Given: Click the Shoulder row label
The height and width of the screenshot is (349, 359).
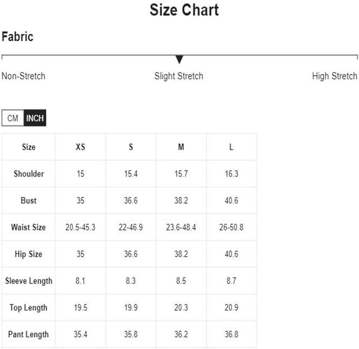Looking at the screenshot, I should 29,174.
